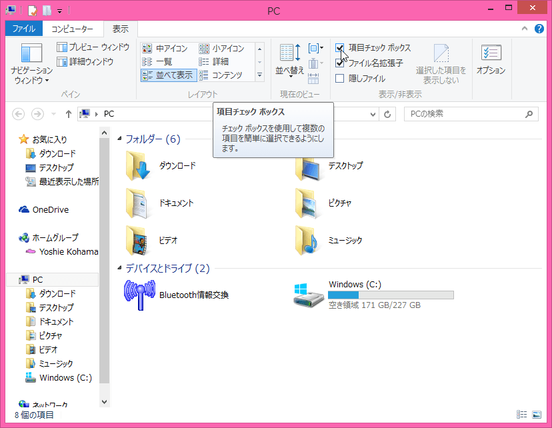Select the 一覧 list view

tap(162, 60)
